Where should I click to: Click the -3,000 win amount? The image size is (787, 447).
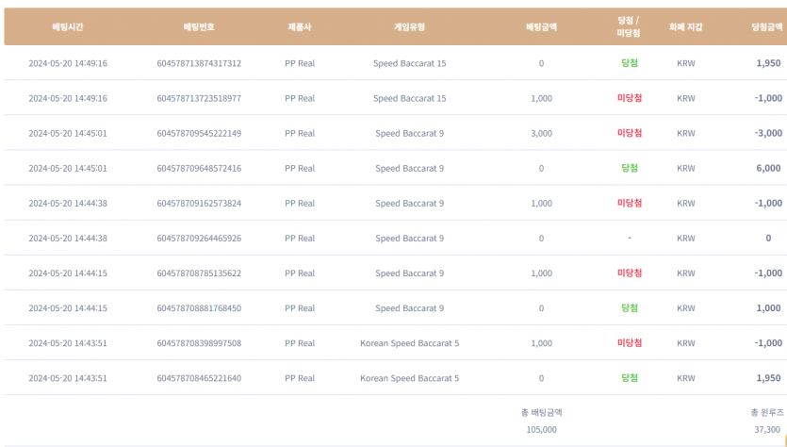coord(768,133)
